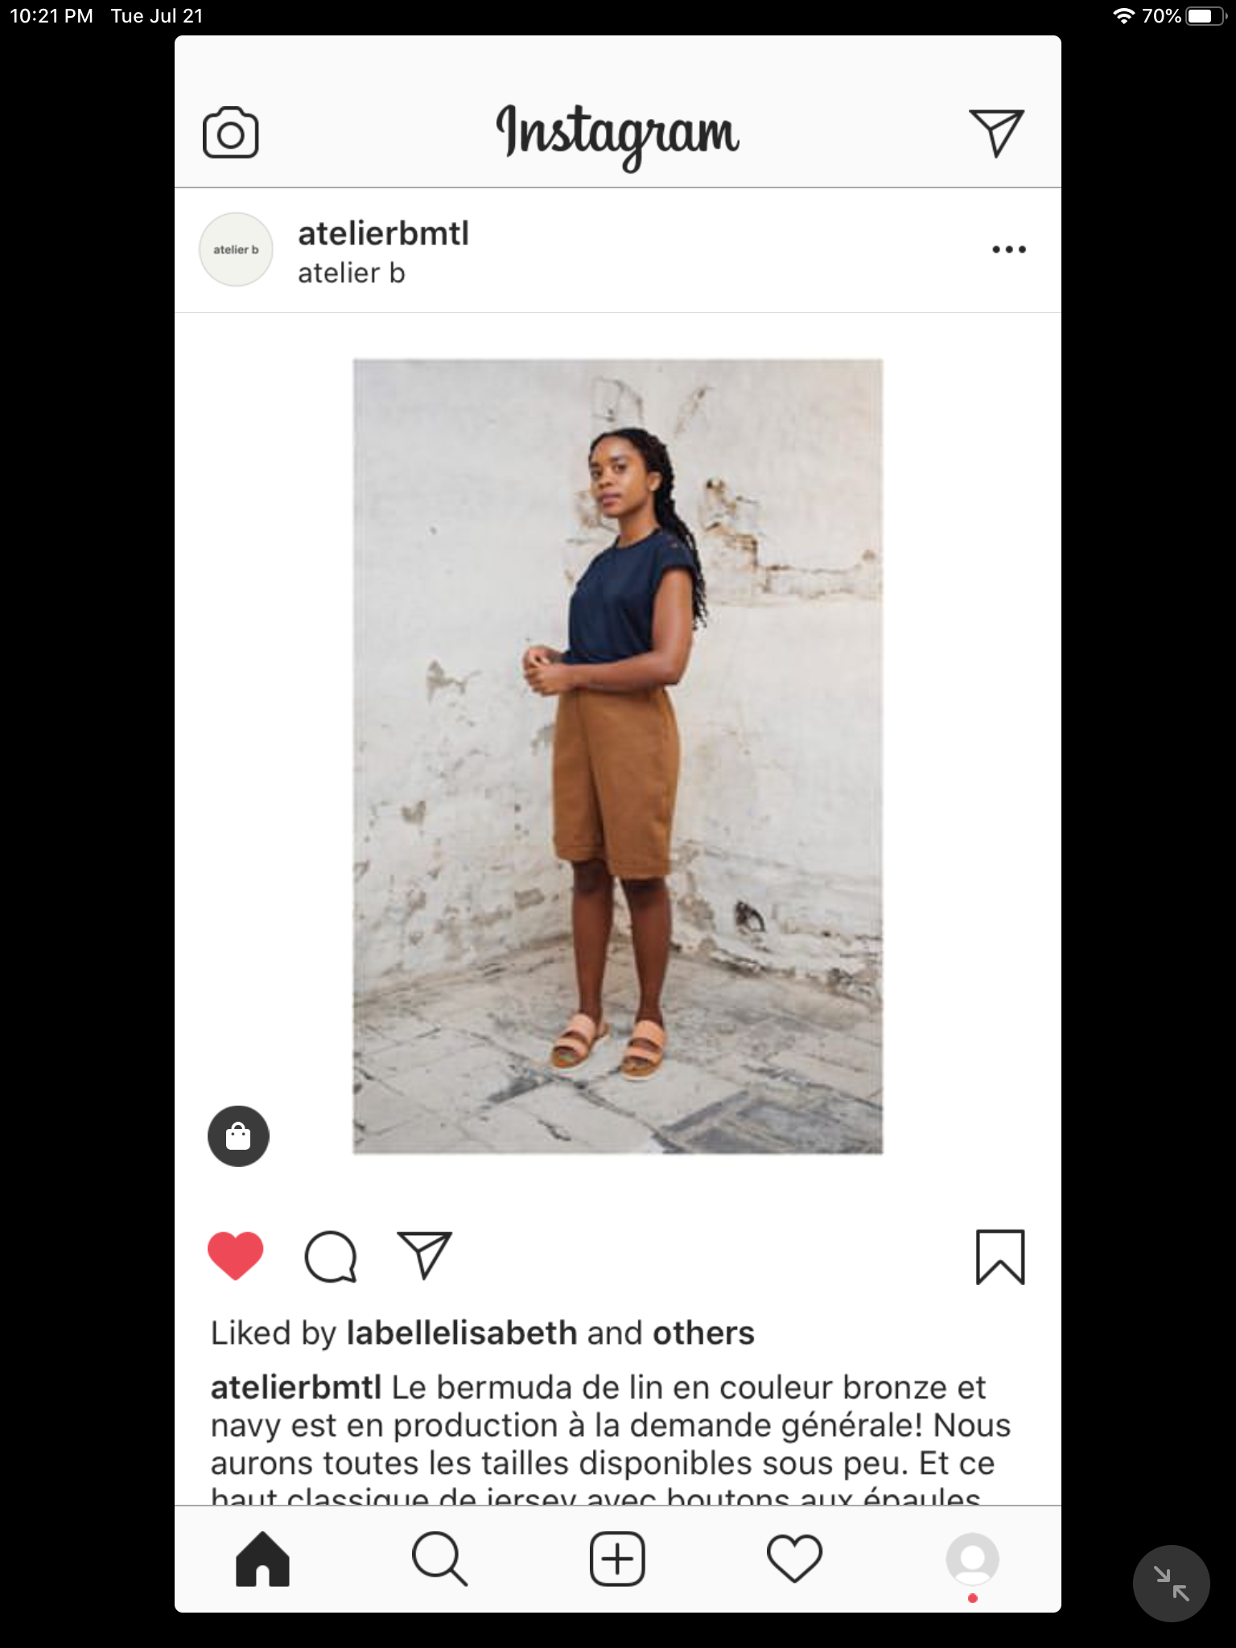The height and width of the screenshot is (1648, 1236).
Task: Open comments with speech bubble icon
Action: 330,1256
